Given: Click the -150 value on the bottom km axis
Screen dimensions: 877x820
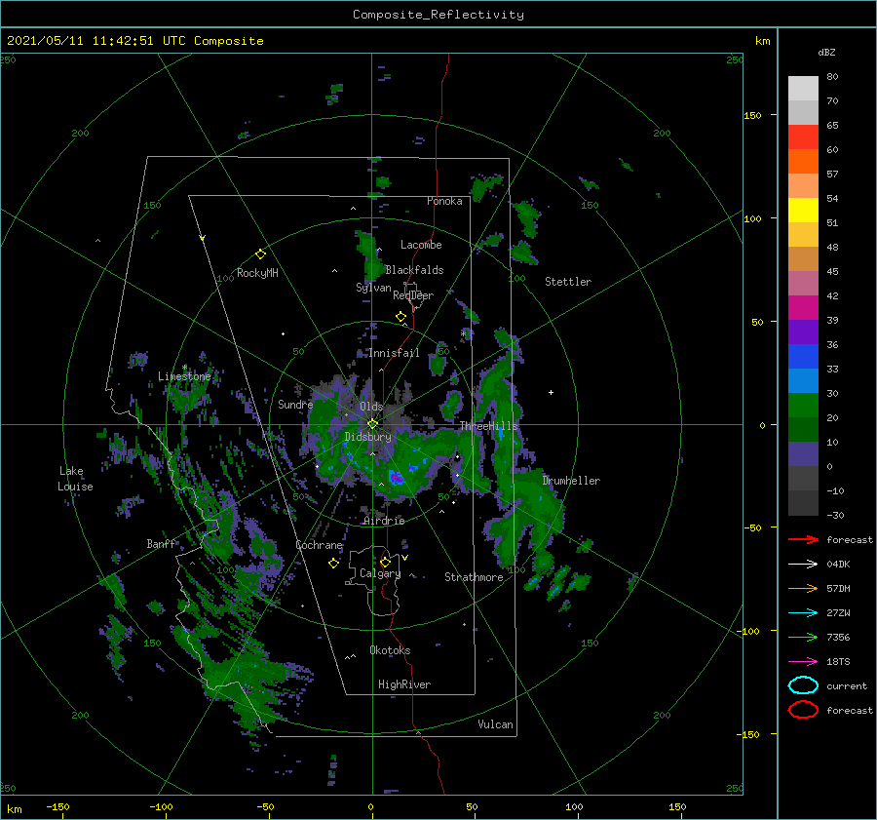Looking at the screenshot, I should point(57,806).
